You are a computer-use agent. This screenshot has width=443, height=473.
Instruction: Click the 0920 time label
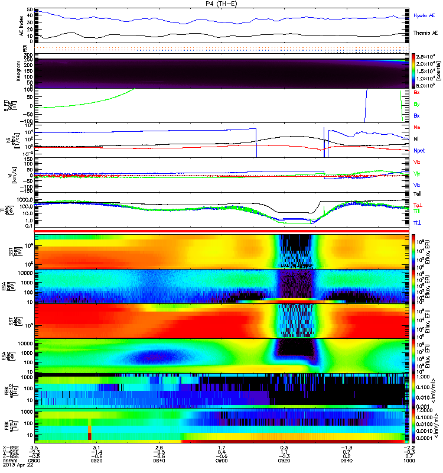pyautogui.click(x=284, y=461)
